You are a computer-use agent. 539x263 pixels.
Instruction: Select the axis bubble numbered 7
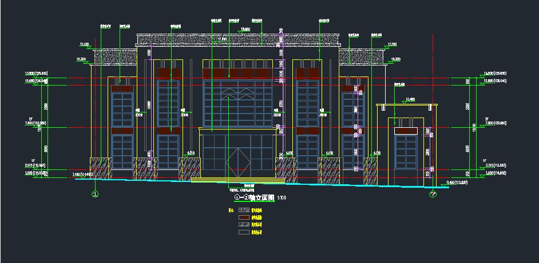pyautogui.click(x=433, y=195)
